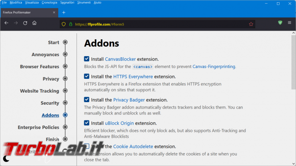Open a new tab with the plus button

click(64, 12)
